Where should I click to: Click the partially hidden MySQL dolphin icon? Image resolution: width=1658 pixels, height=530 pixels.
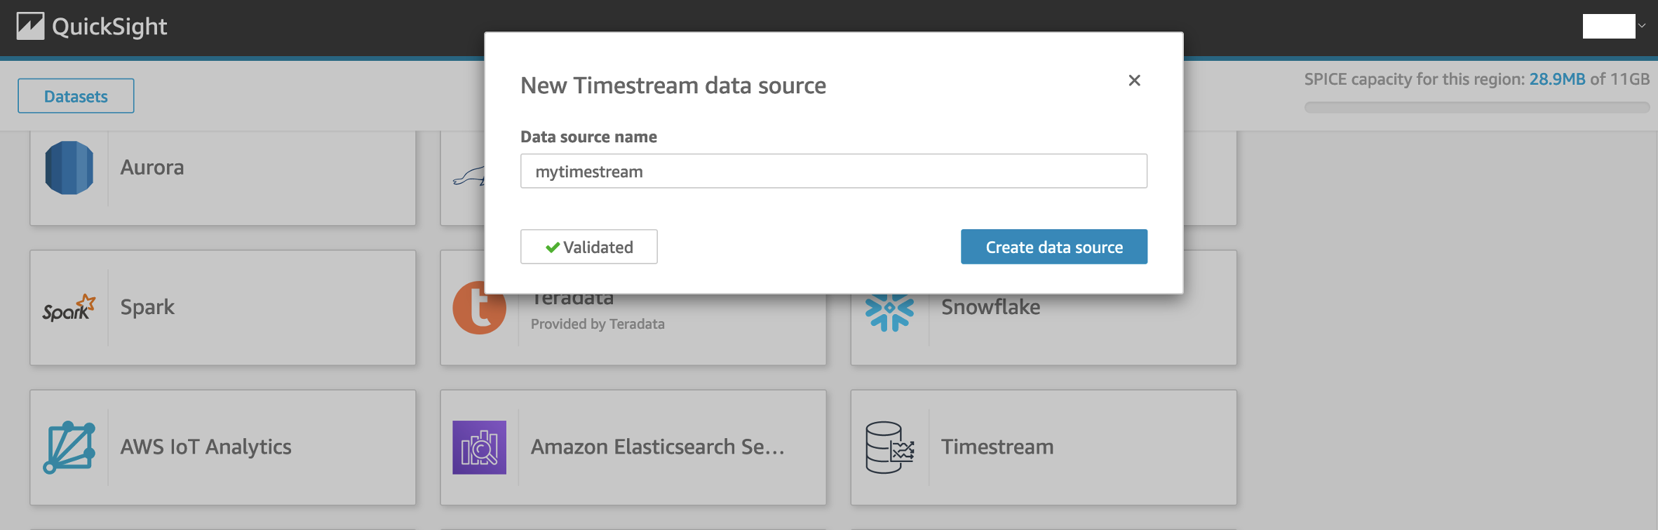[469, 177]
